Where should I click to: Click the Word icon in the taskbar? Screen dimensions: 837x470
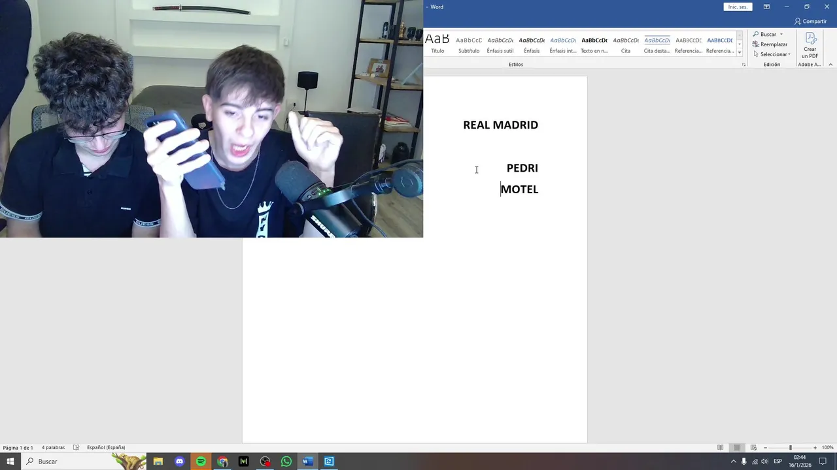pos(308,462)
